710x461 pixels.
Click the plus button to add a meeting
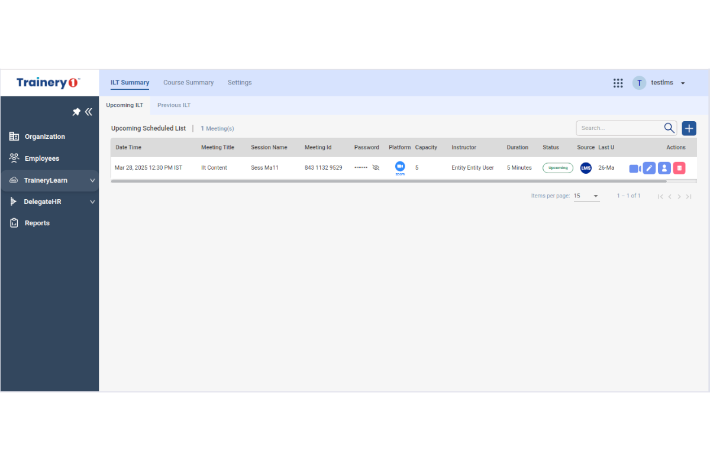point(689,128)
